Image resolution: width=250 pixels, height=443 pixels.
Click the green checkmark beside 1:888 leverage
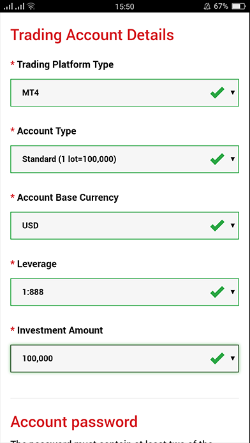coord(217,292)
